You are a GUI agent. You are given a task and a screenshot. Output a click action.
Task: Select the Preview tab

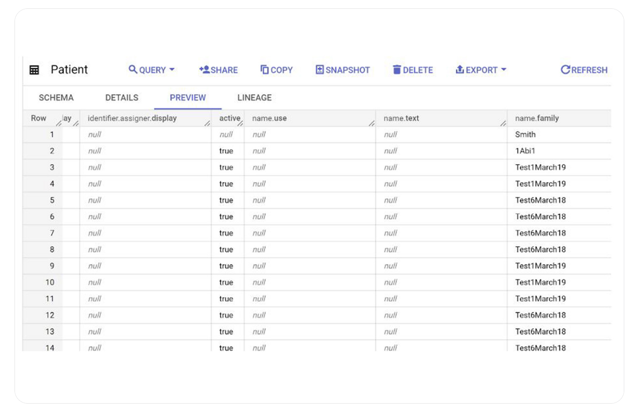[188, 97]
